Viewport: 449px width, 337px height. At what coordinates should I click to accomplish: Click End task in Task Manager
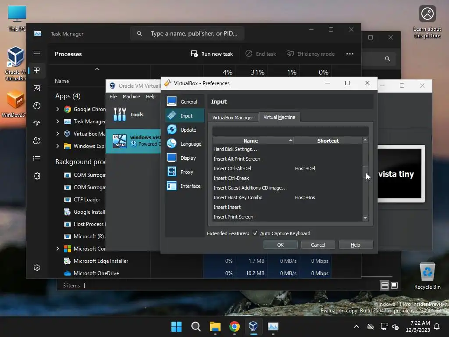tap(261, 54)
